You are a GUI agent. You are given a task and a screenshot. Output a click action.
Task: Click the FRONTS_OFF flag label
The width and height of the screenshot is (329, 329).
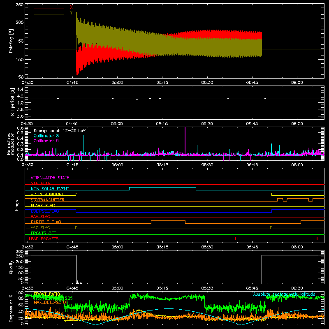coord(44,233)
